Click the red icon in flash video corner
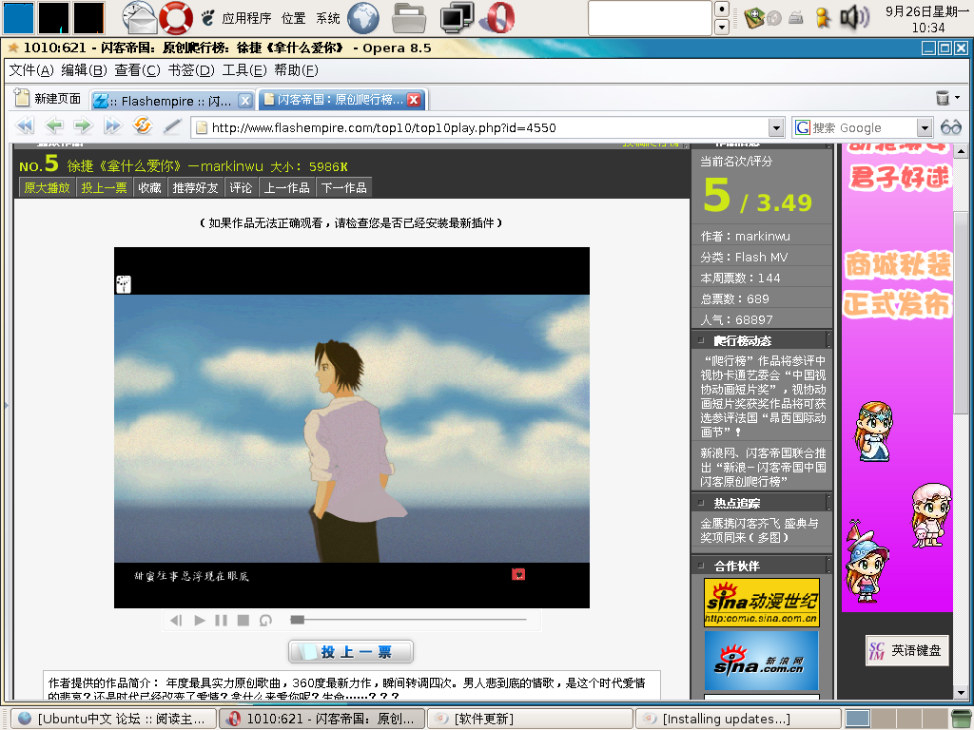The image size is (974, 730). click(x=518, y=574)
